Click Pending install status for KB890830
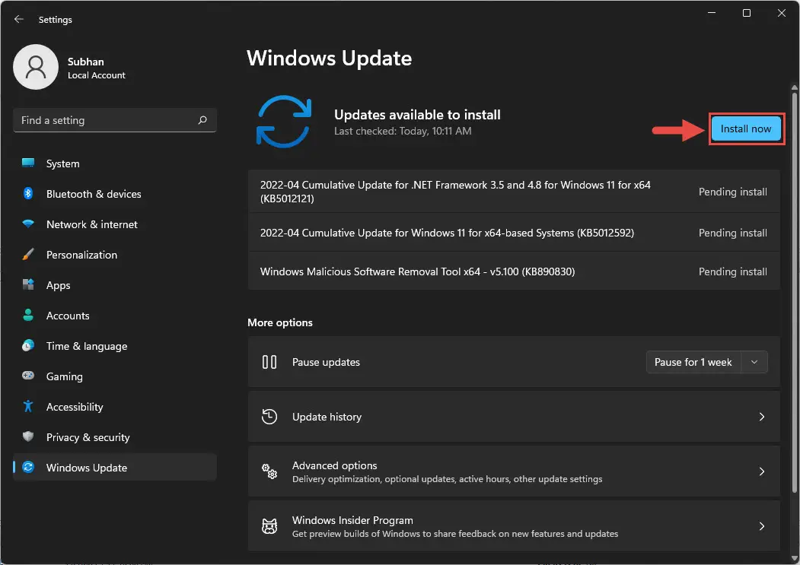This screenshot has width=800, height=565. pyautogui.click(x=733, y=271)
